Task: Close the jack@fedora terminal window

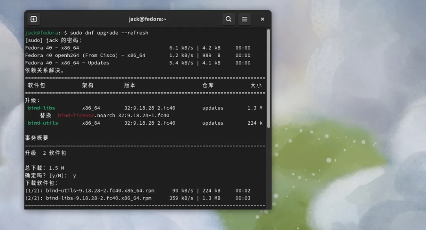Action: pyautogui.click(x=262, y=19)
